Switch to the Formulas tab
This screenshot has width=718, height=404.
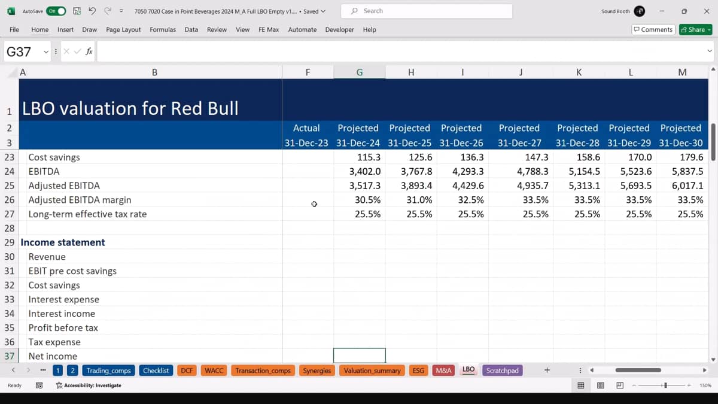click(163, 29)
